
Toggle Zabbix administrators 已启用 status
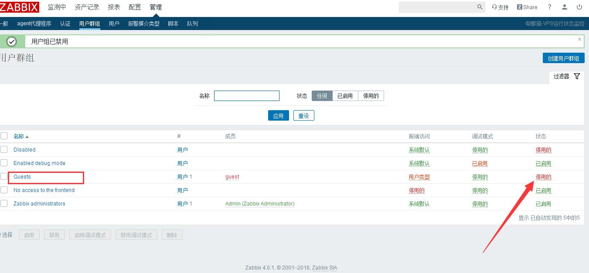544,204
